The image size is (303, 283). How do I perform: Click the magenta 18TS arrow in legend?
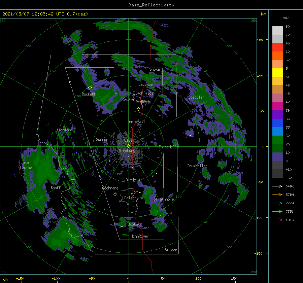(277, 220)
